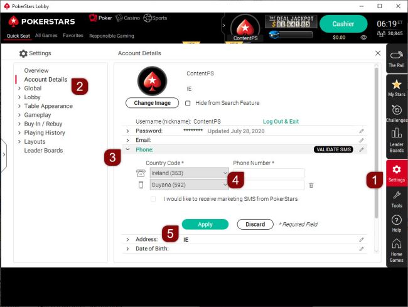Edit password with pencil icon
This screenshot has height=307, width=408.
(362, 131)
